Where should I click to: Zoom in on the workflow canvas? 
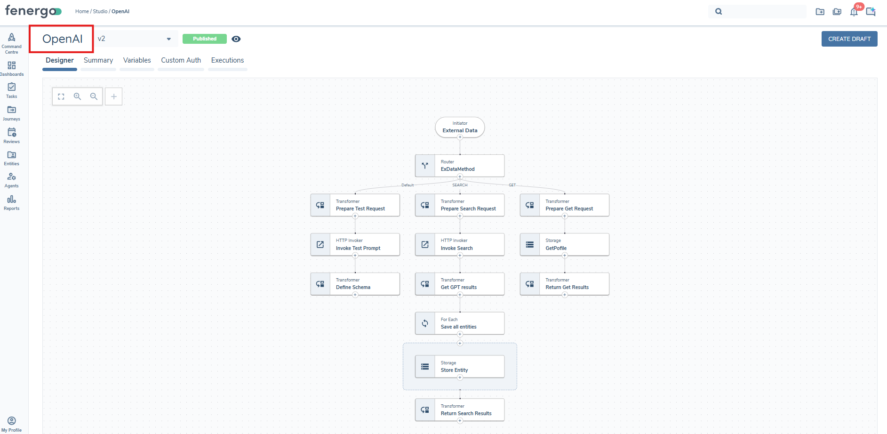(x=77, y=96)
